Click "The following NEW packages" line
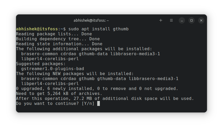223x130 pixels. click(75, 74)
